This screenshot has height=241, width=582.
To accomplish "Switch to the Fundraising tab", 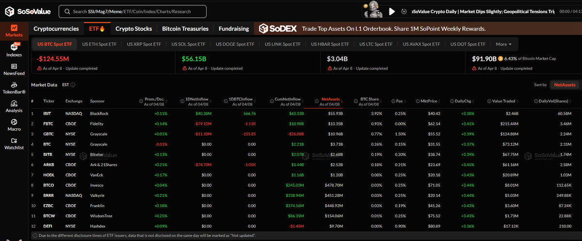I will point(234,29).
